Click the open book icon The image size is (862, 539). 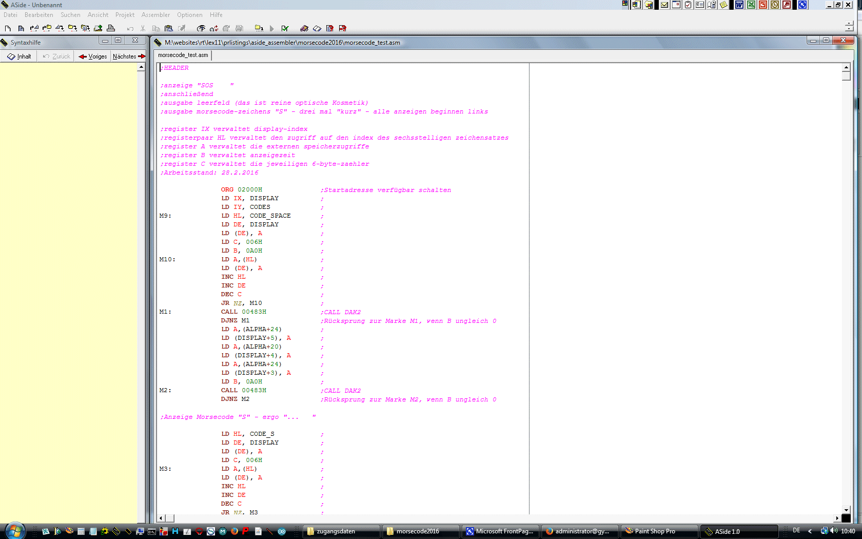[317, 28]
